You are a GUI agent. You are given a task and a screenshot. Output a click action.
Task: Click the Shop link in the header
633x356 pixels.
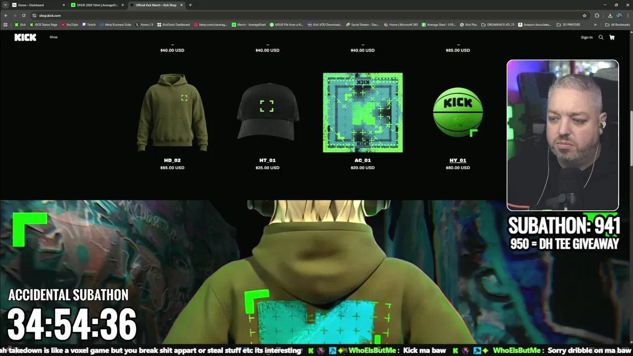point(53,37)
